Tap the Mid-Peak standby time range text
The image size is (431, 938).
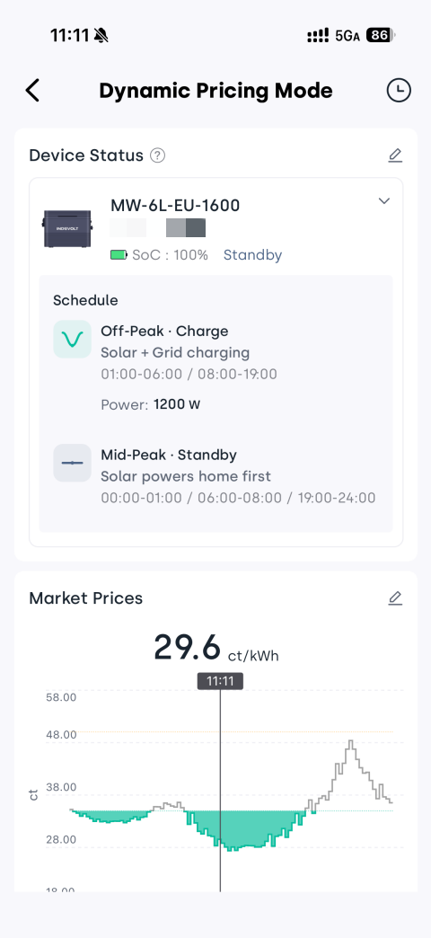[x=238, y=498]
